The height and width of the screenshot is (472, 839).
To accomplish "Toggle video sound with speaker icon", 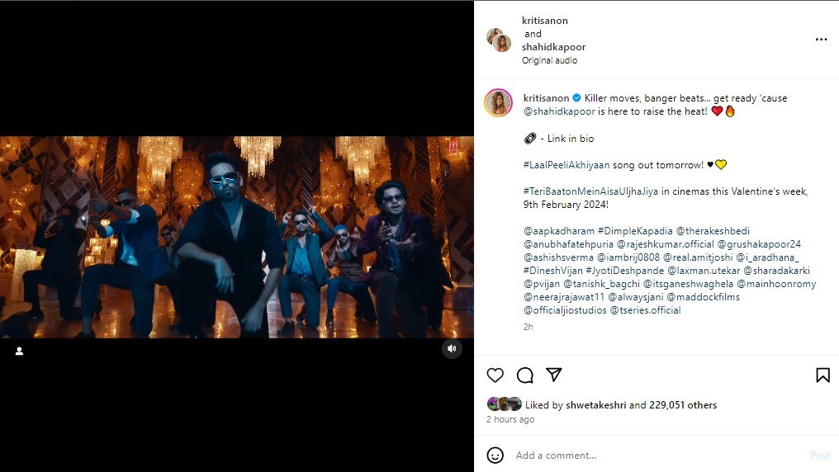I will tap(452, 349).
